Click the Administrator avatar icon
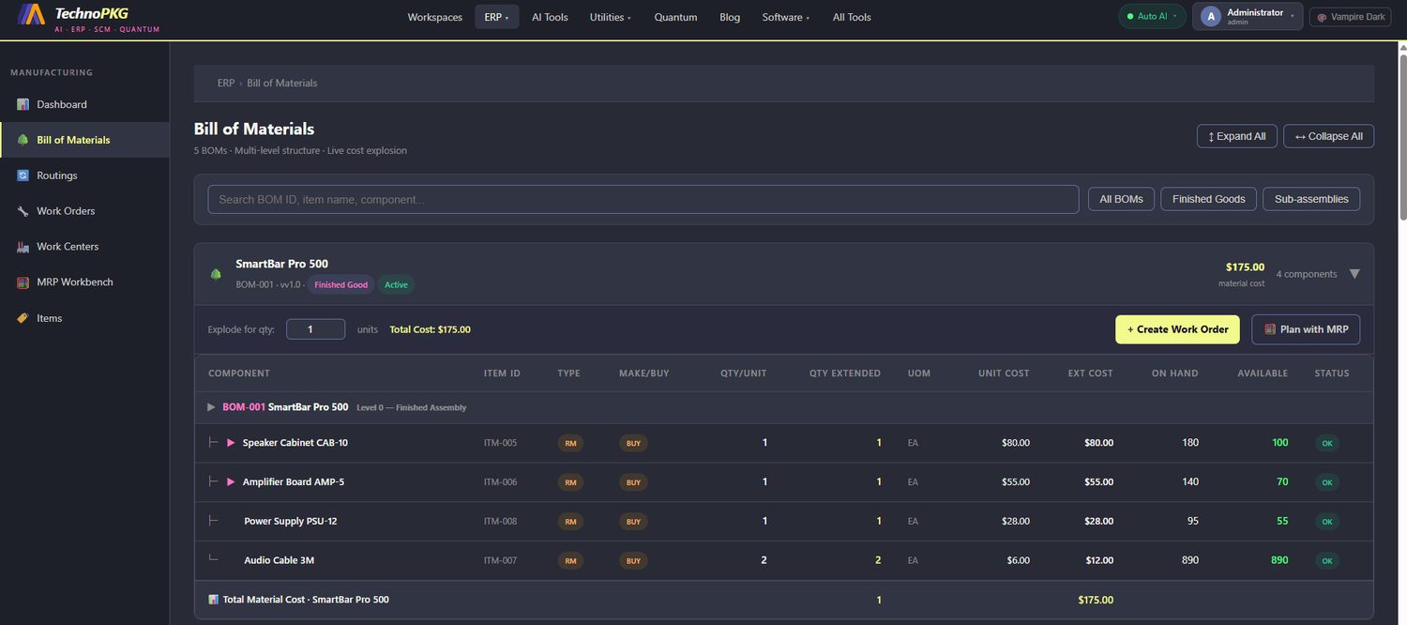This screenshot has width=1407, height=625. (1211, 16)
